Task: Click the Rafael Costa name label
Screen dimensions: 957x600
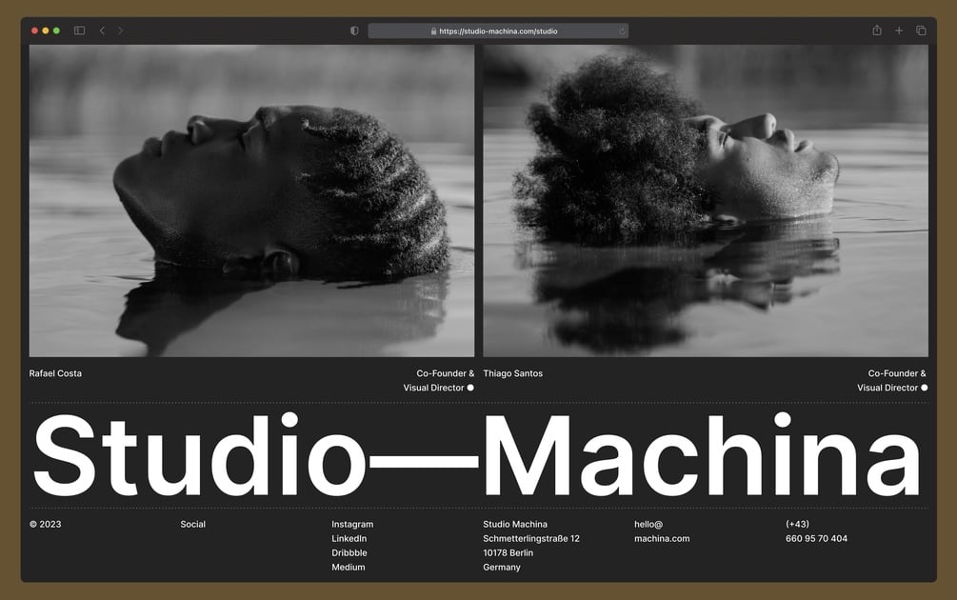Action: tap(55, 373)
